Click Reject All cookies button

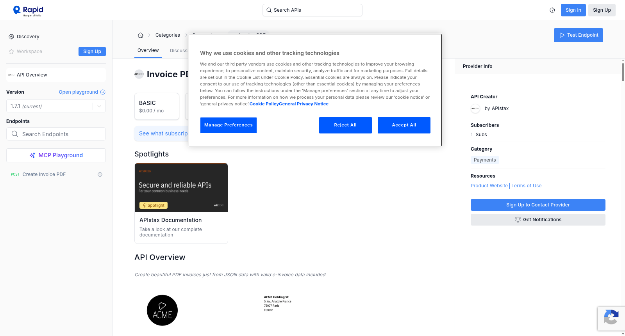[345, 125]
